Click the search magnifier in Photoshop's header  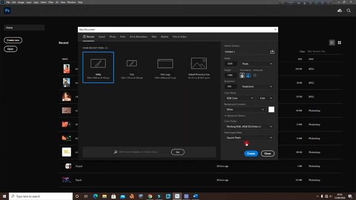tap(349, 11)
